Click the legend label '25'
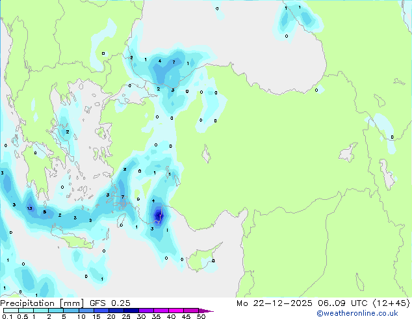 (126, 316)
